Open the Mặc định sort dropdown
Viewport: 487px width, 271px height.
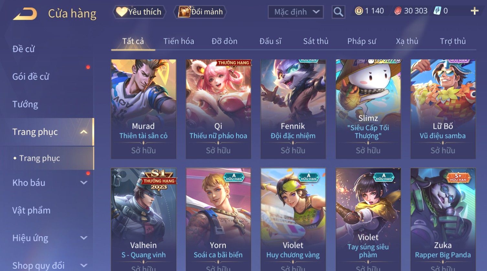(x=296, y=12)
